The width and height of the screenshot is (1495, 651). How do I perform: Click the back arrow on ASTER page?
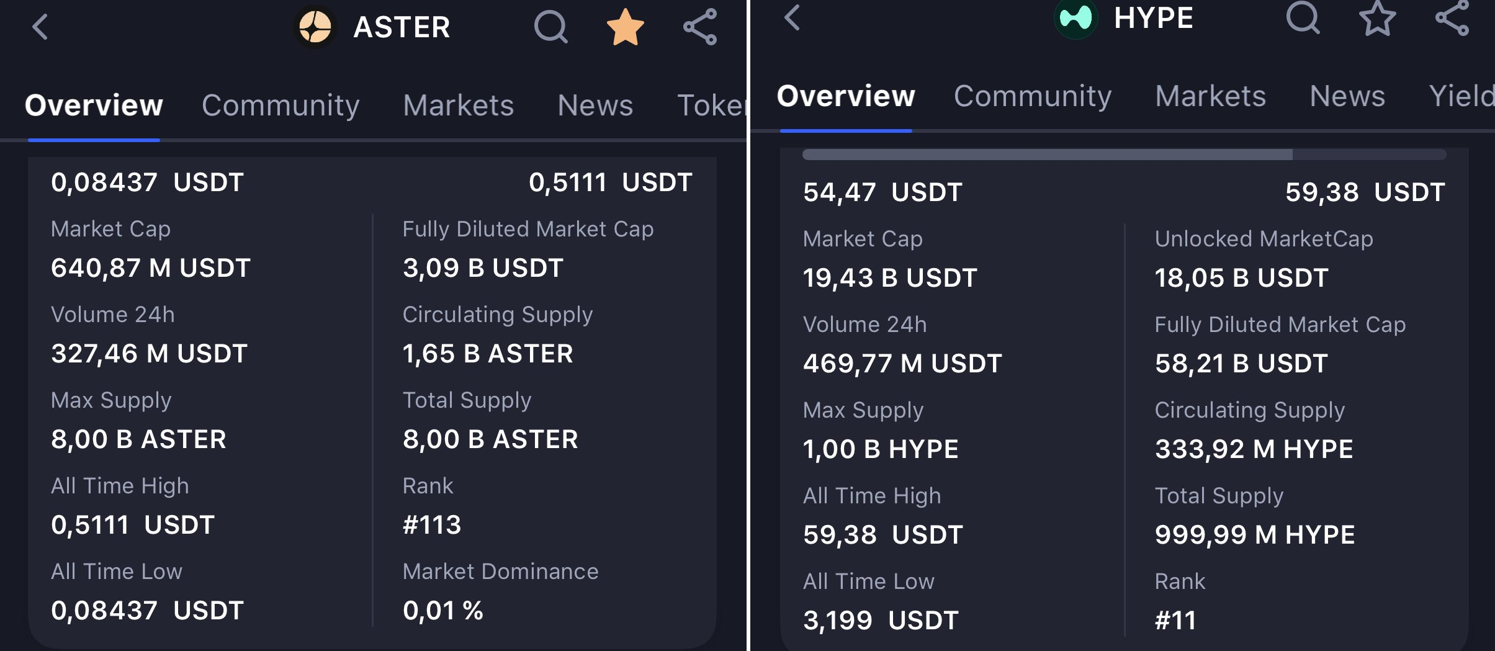point(40,27)
